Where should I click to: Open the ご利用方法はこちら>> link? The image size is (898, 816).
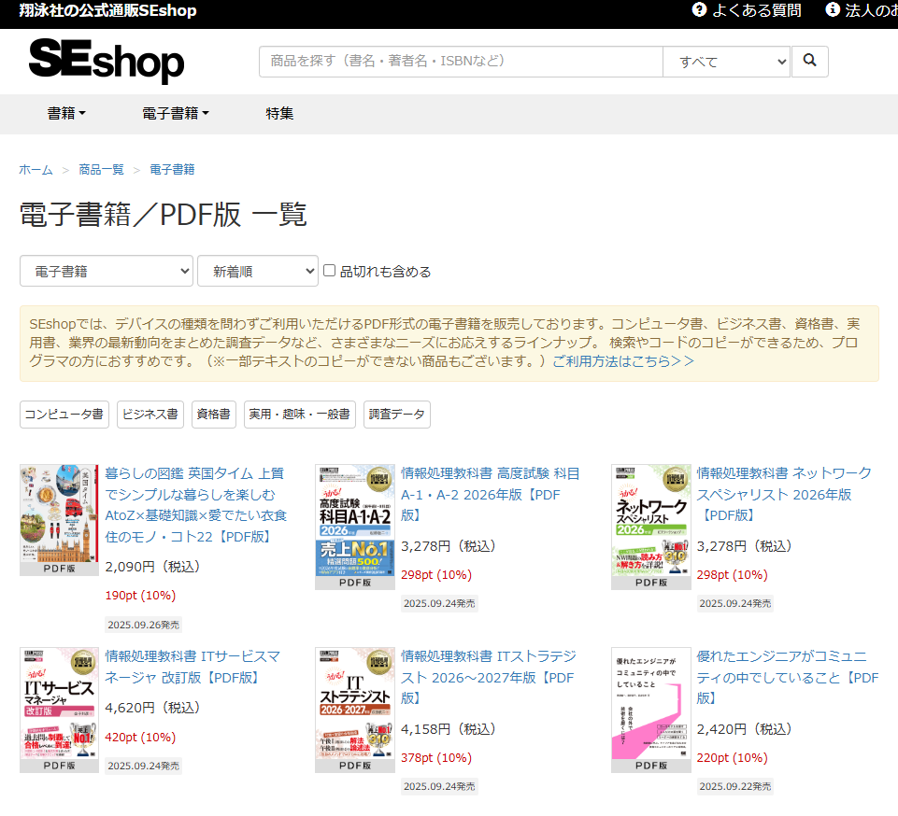click(622, 361)
